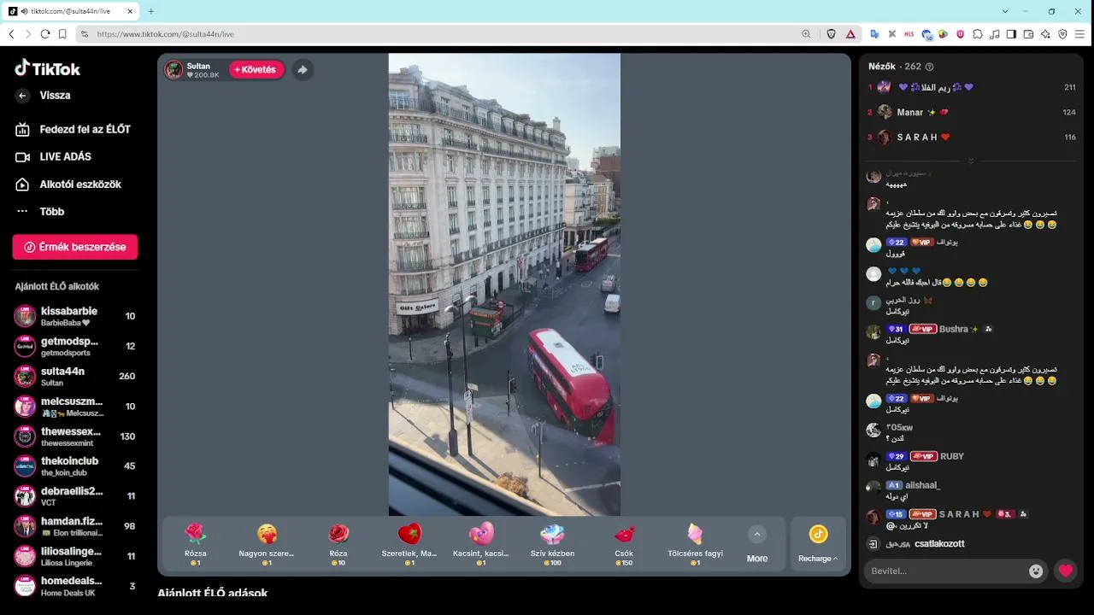Click Sultan's profile avatar
The width and height of the screenshot is (1094, 615).
(174, 70)
